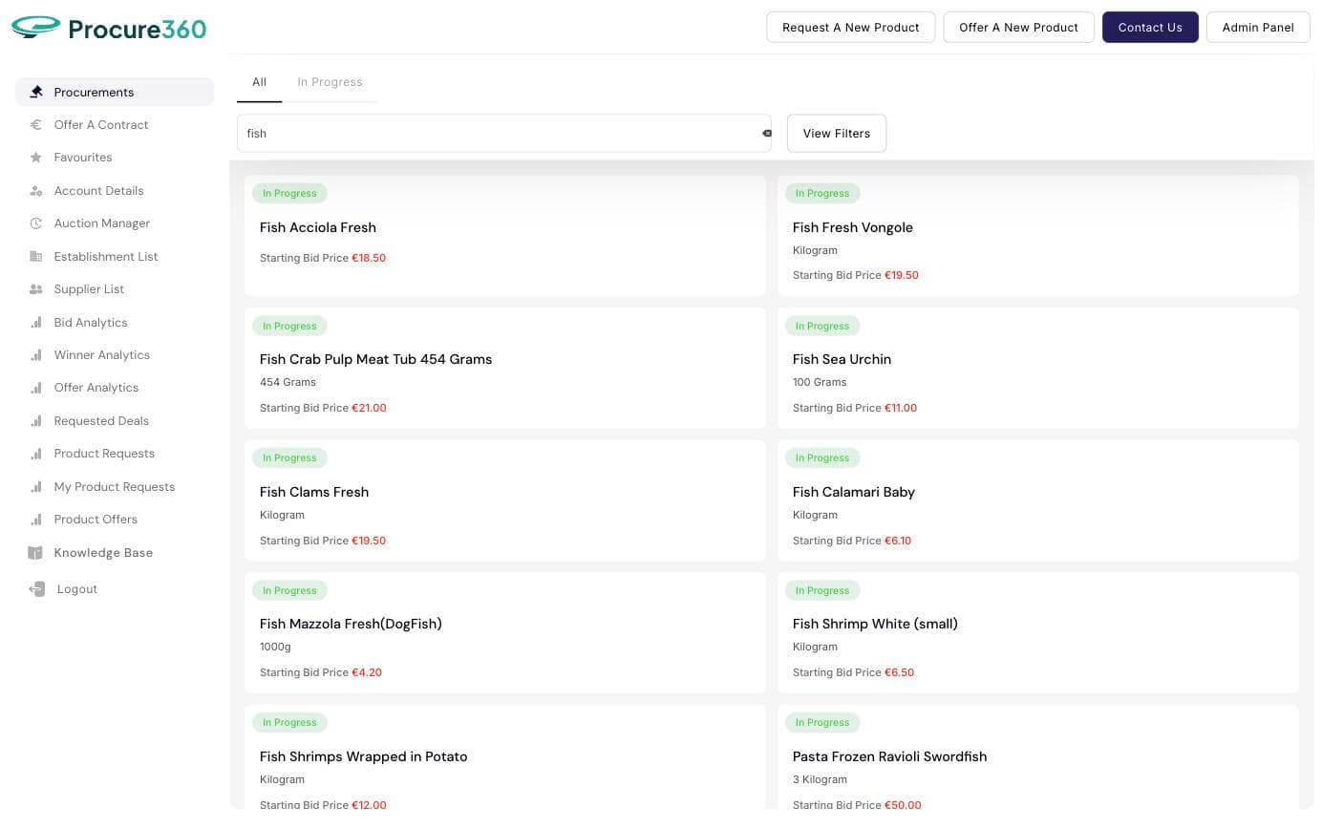Image resolution: width=1322 pixels, height=829 pixels.
Task: Open the Fish Mazzola Fresh(DogFish) listing
Action: point(505,632)
